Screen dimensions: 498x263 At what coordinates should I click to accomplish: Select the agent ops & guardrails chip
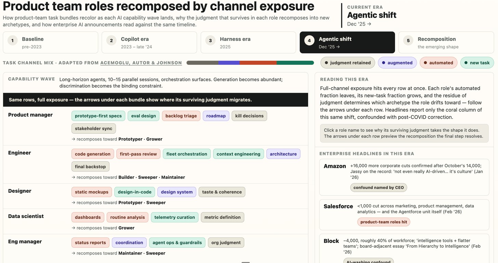point(177,243)
